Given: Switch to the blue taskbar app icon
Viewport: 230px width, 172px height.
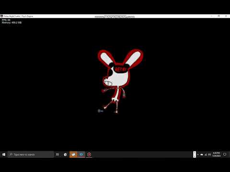Looking at the screenshot, I should tap(81, 154).
